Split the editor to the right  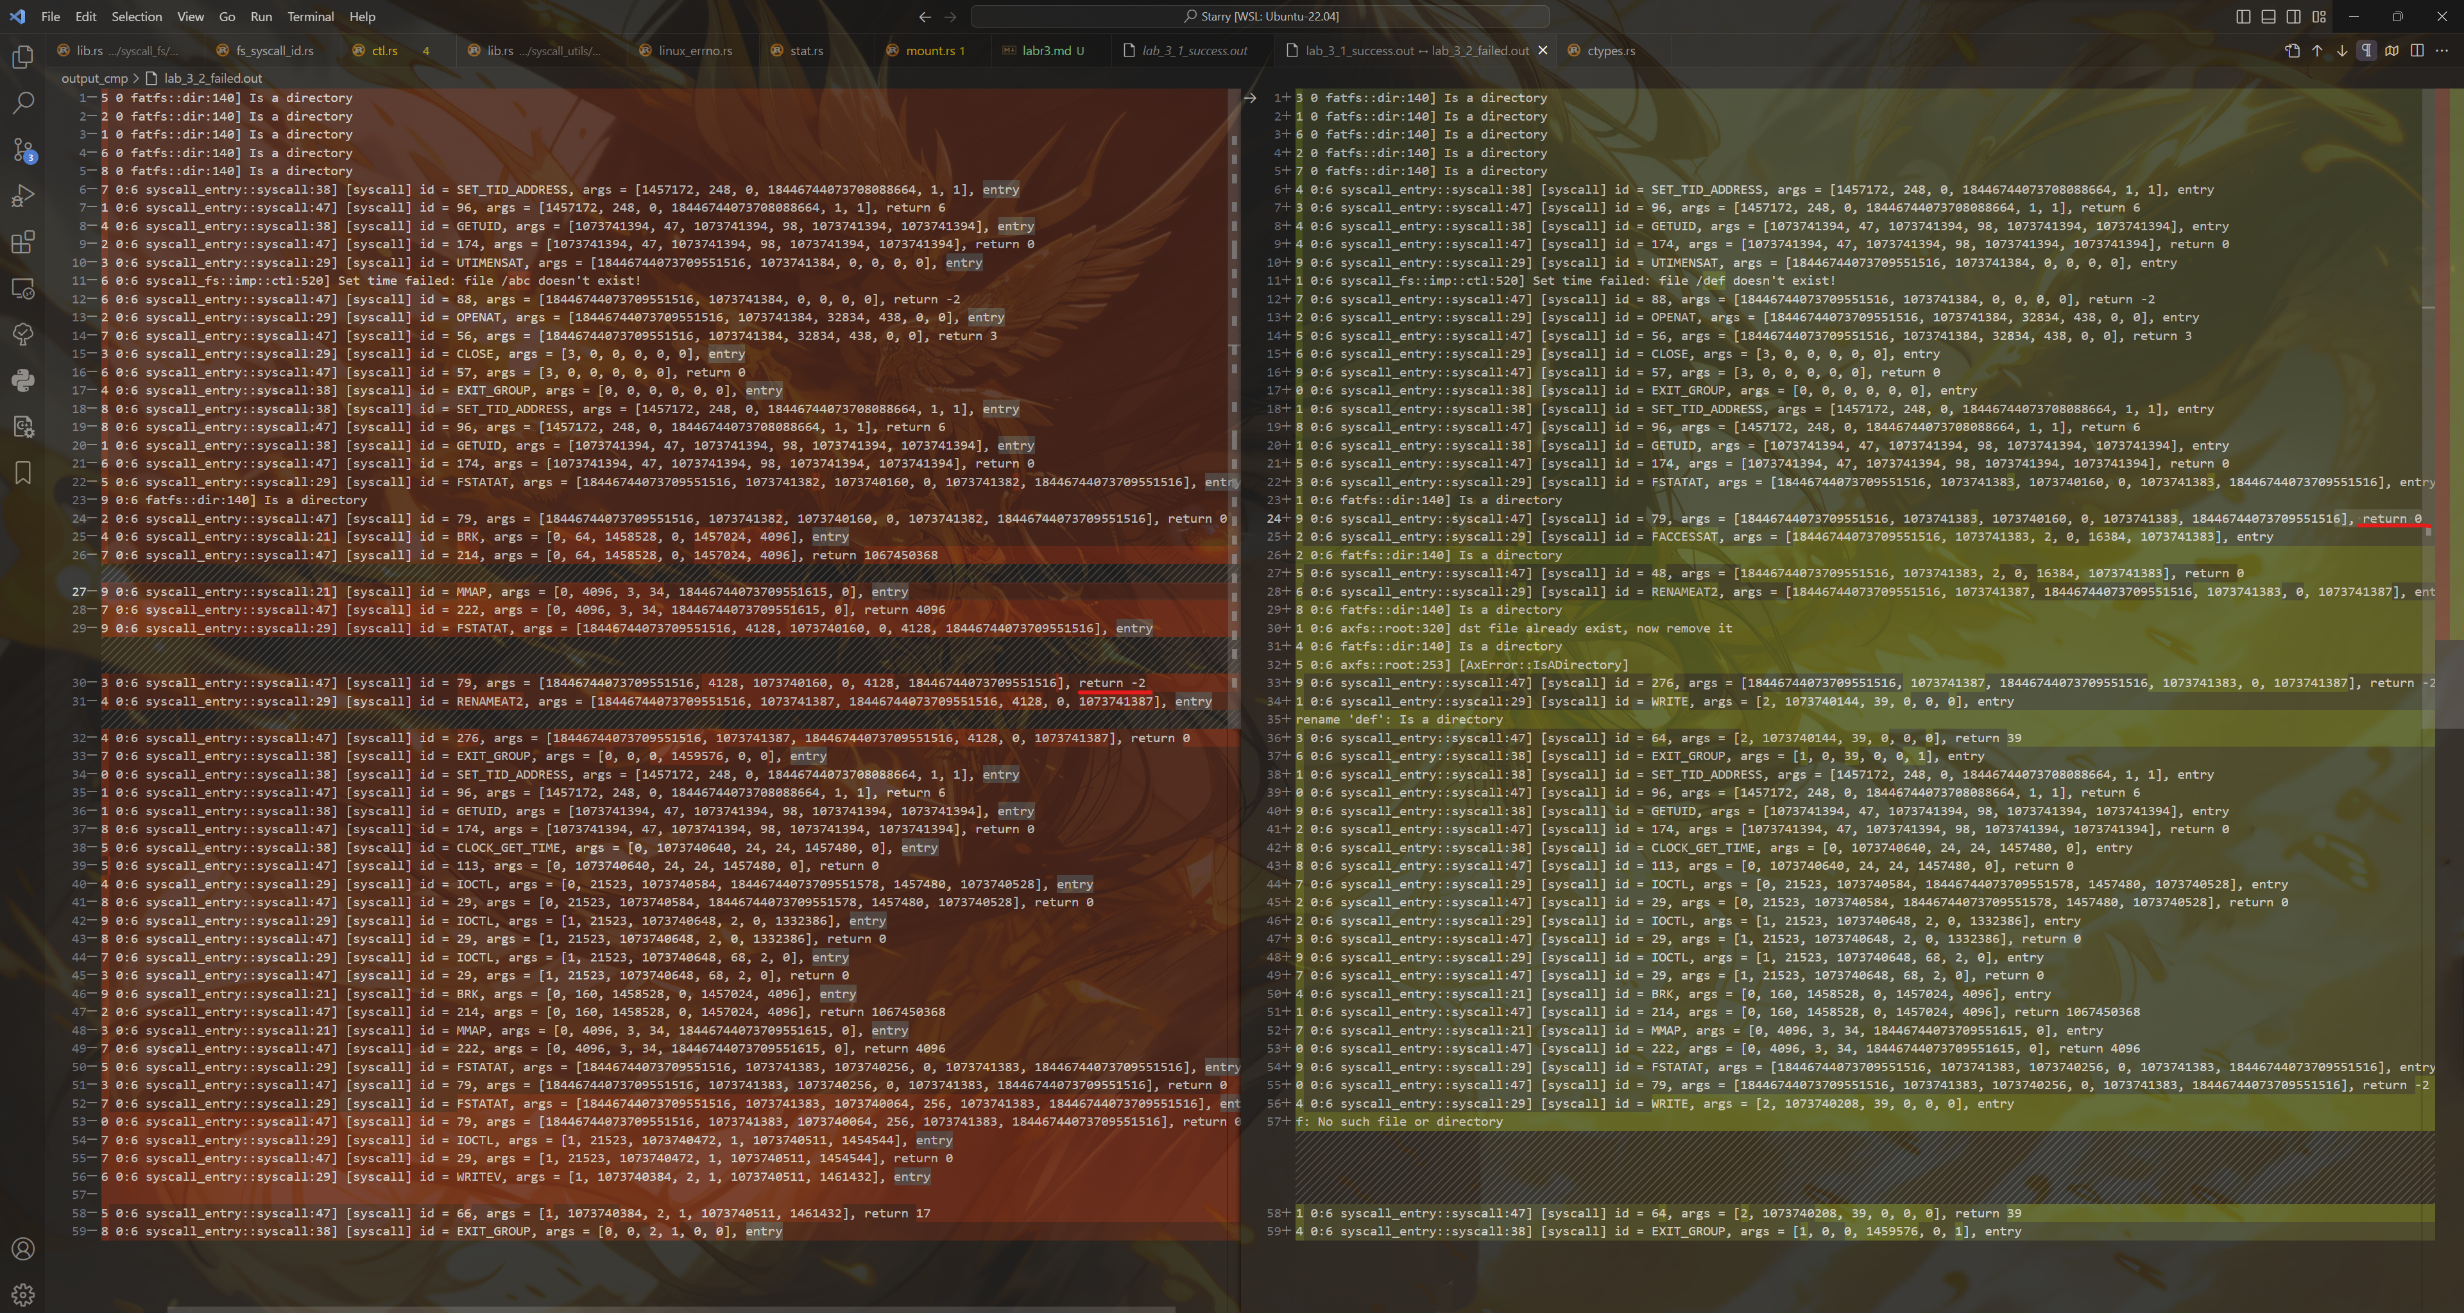[2416, 51]
